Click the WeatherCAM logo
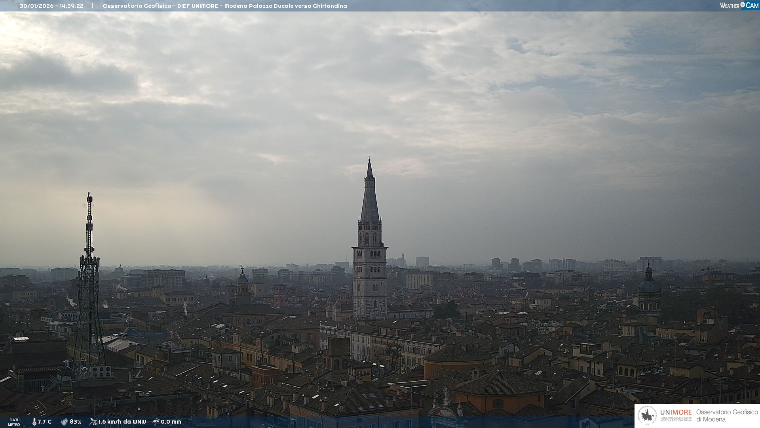This screenshot has width=760, height=428. (739, 6)
